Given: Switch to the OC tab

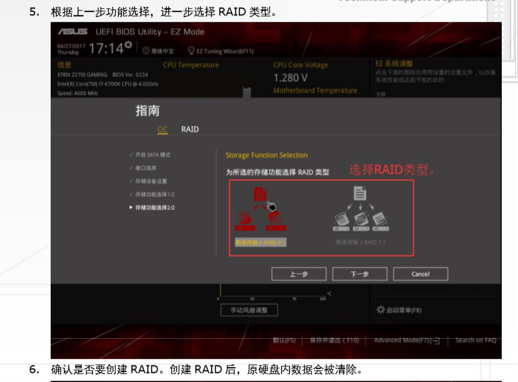Looking at the screenshot, I should point(163,129).
